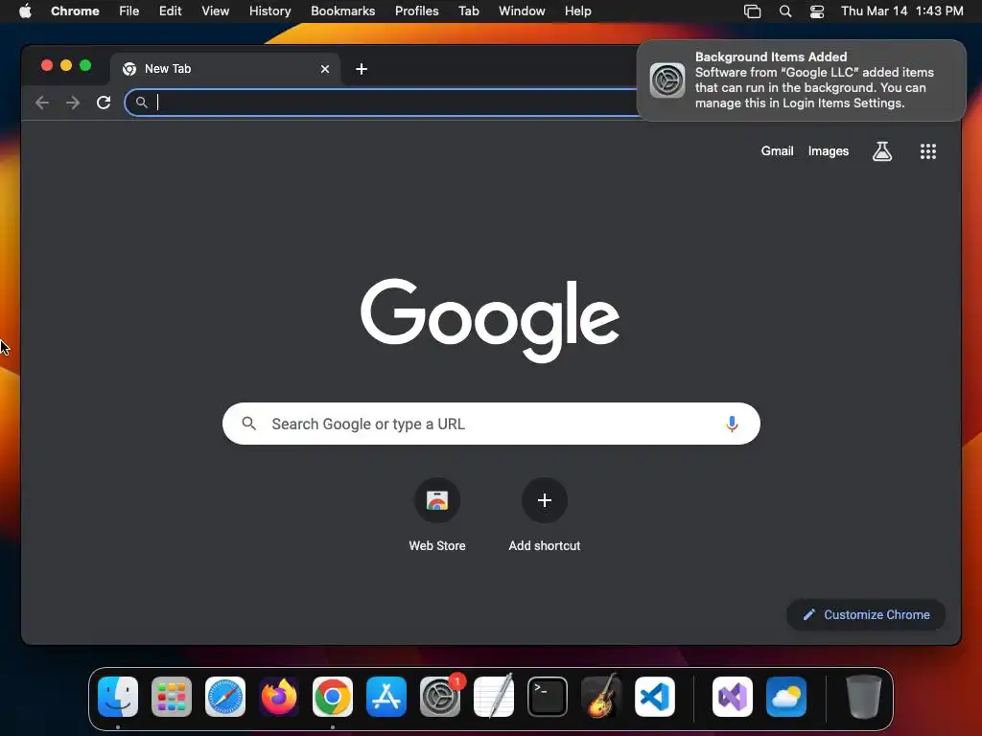The height and width of the screenshot is (736, 982).
Task: Launch Firefox from the Dock
Action: pyautogui.click(x=279, y=697)
